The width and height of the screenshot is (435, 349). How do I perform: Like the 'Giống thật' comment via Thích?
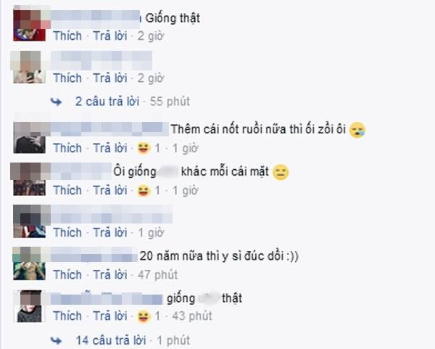[x=67, y=36]
